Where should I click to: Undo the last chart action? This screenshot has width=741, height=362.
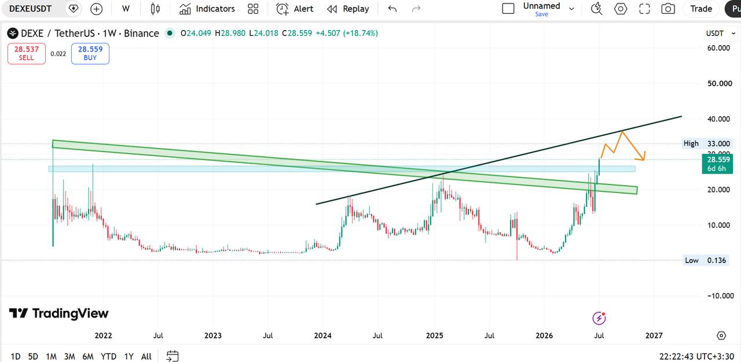click(x=392, y=9)
